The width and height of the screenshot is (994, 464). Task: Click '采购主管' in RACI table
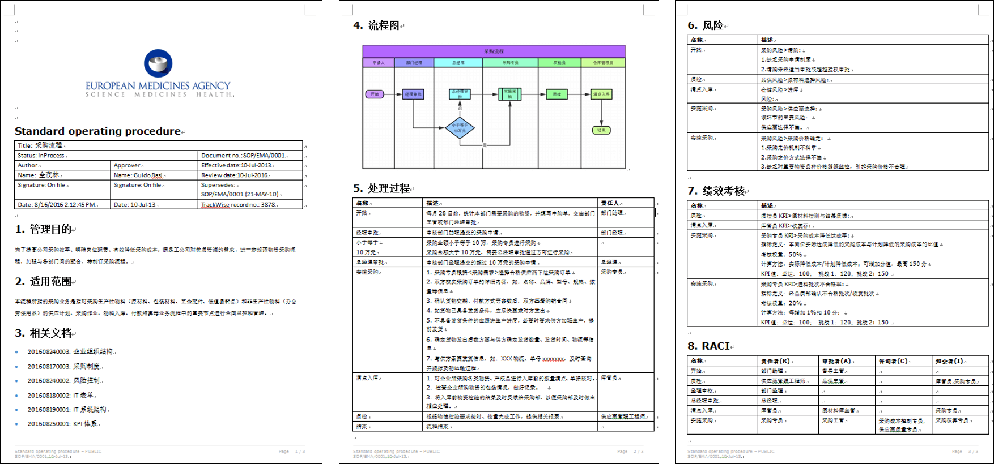click(x=834, y=420)
